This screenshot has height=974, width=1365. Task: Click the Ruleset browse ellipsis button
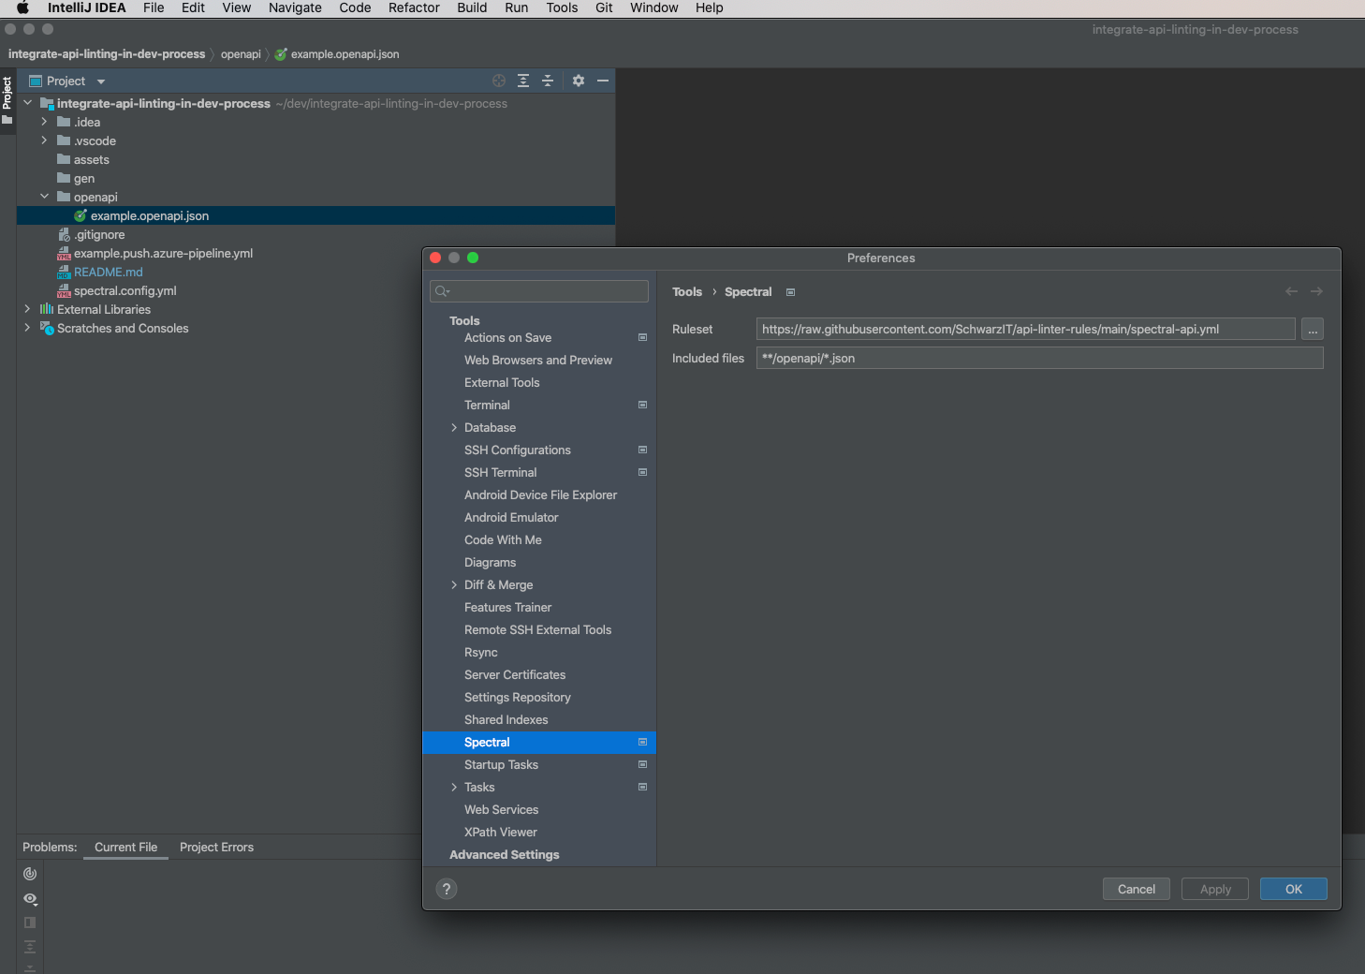click(x=1313, y=329)
